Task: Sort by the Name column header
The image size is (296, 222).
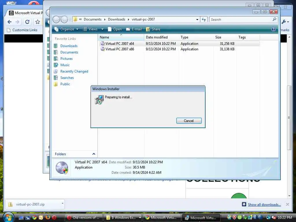Action: pyautogui.click(x=121, y=37)
